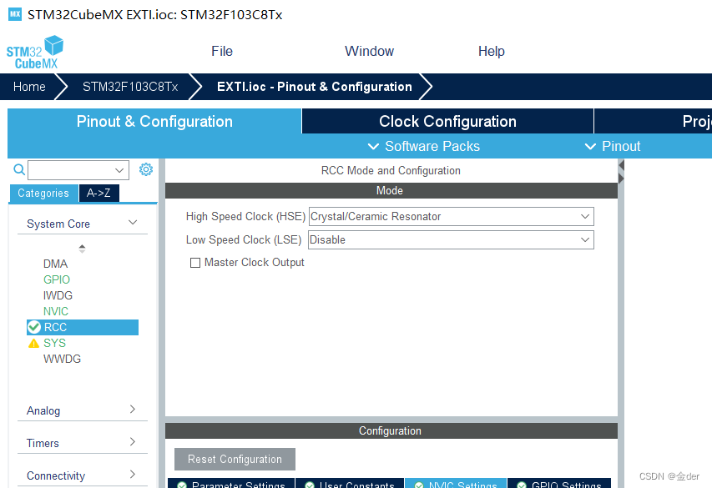Select IWDG in System Core list
This screenshot has height=488, width=712.
(58, 295)
